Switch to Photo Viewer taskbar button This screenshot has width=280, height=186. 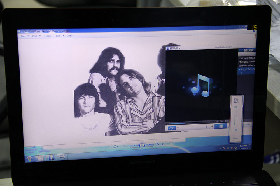click(62, 157)
